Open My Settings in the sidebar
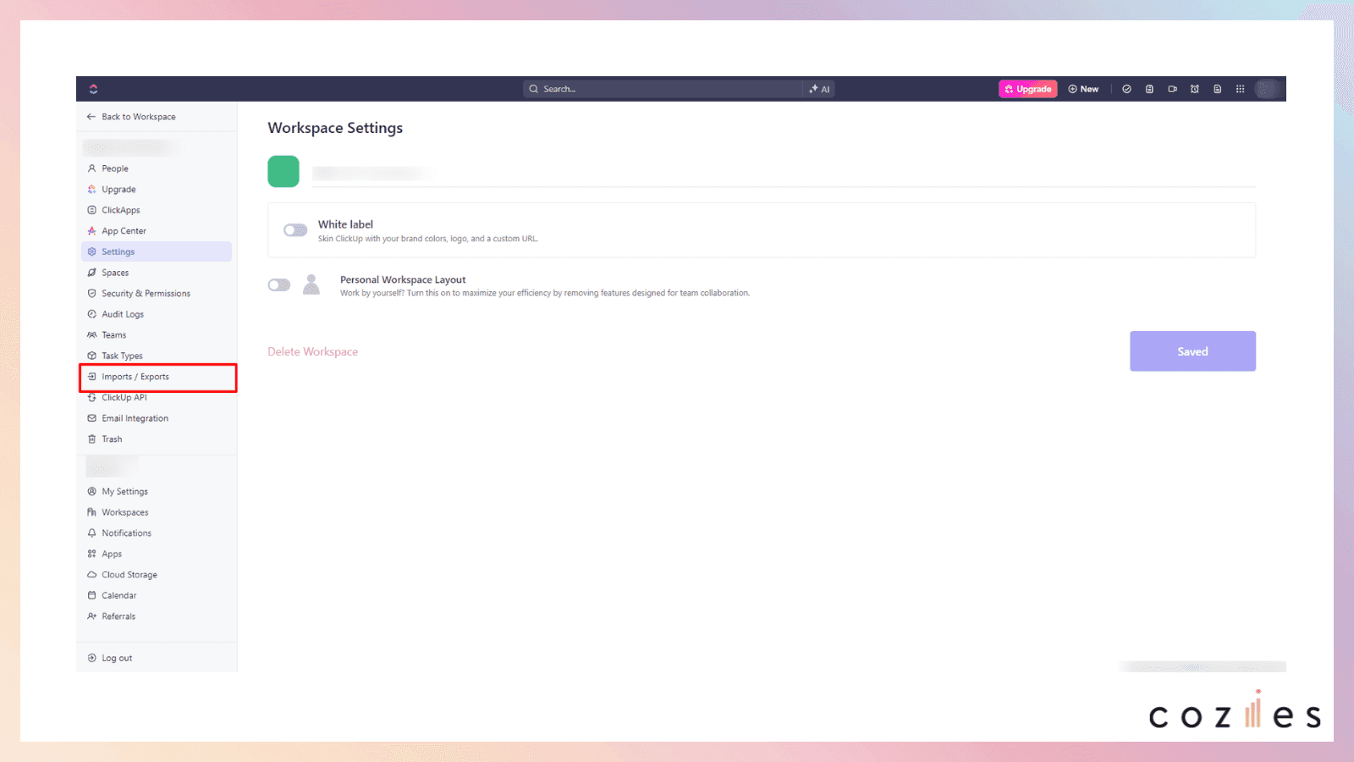 [x=157, y=491]
